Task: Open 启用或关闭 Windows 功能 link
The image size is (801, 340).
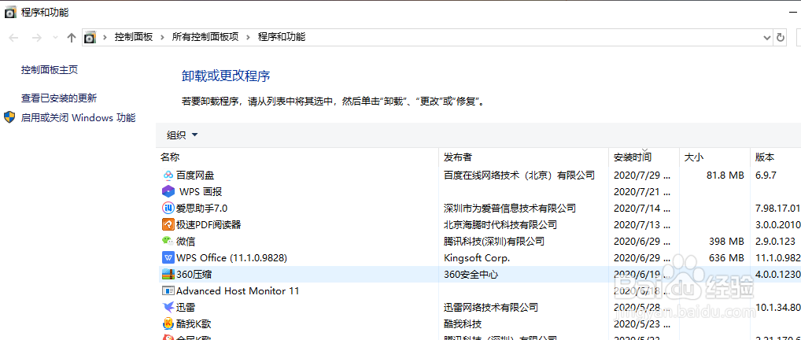Action: (78, 117)
